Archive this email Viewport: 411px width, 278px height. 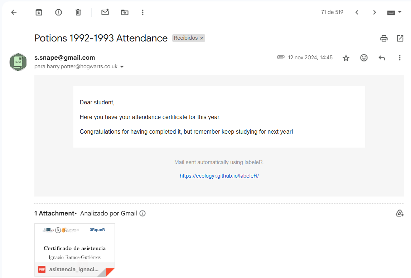(39, 13)
